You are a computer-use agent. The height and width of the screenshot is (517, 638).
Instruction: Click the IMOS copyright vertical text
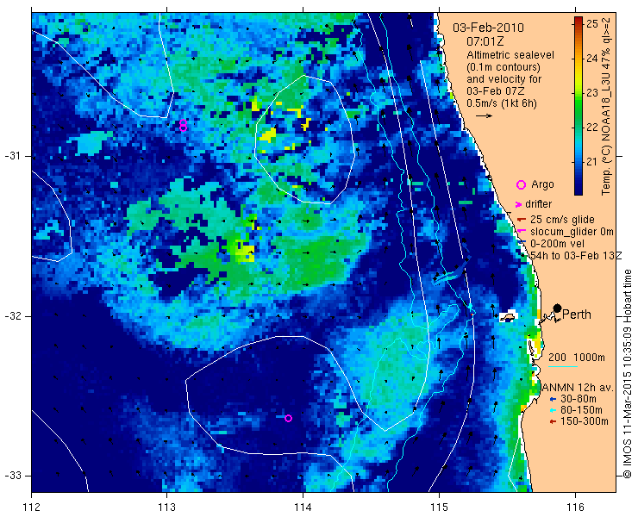[x=627, y=374]
